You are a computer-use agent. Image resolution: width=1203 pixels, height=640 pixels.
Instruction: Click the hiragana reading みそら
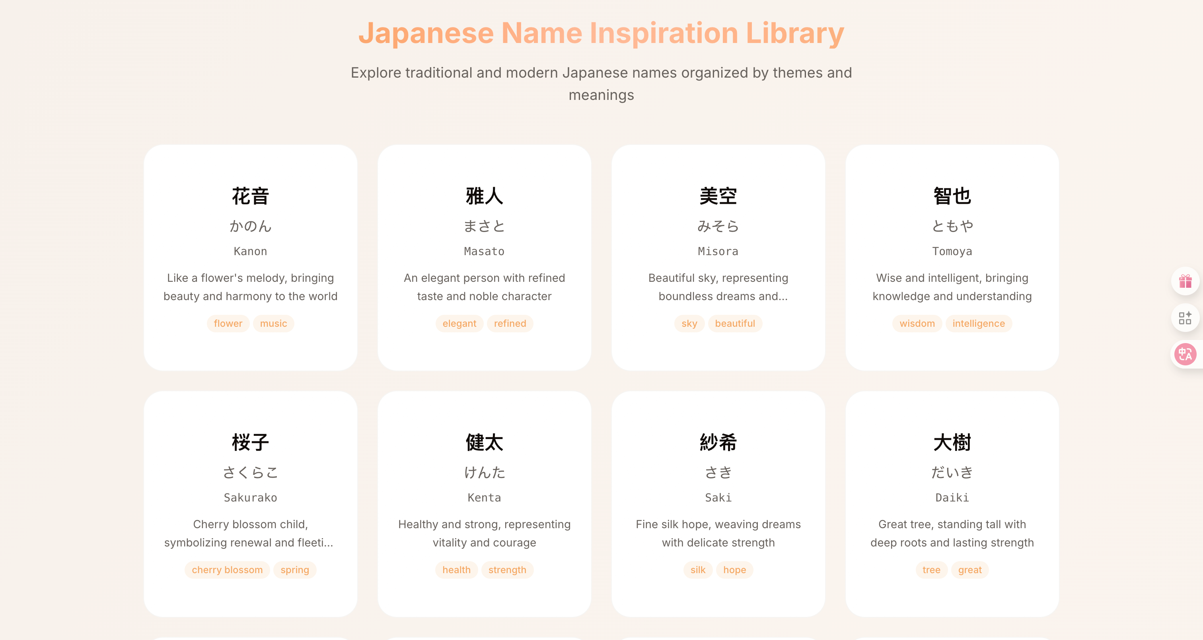coord(718,226)
